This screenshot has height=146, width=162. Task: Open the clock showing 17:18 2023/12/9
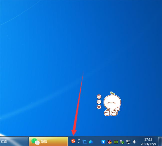(x=148, y=142)
